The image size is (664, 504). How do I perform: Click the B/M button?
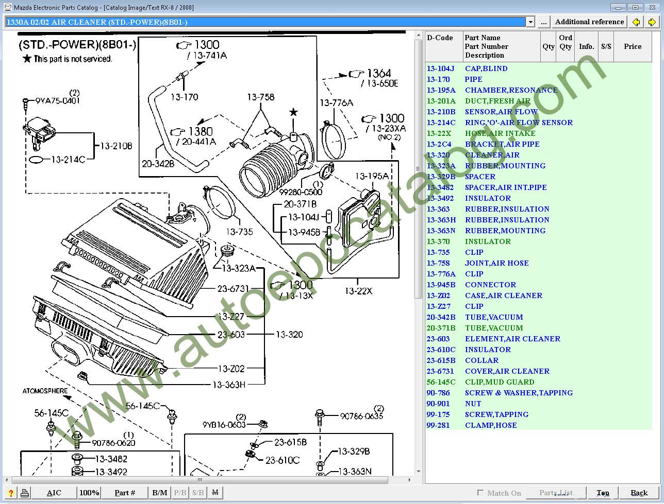pyautogui.click(x=160, y=493)
